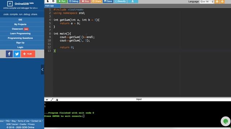Click line number 13 in the gutter
This screenshot has height=129, width=231.
49,51
